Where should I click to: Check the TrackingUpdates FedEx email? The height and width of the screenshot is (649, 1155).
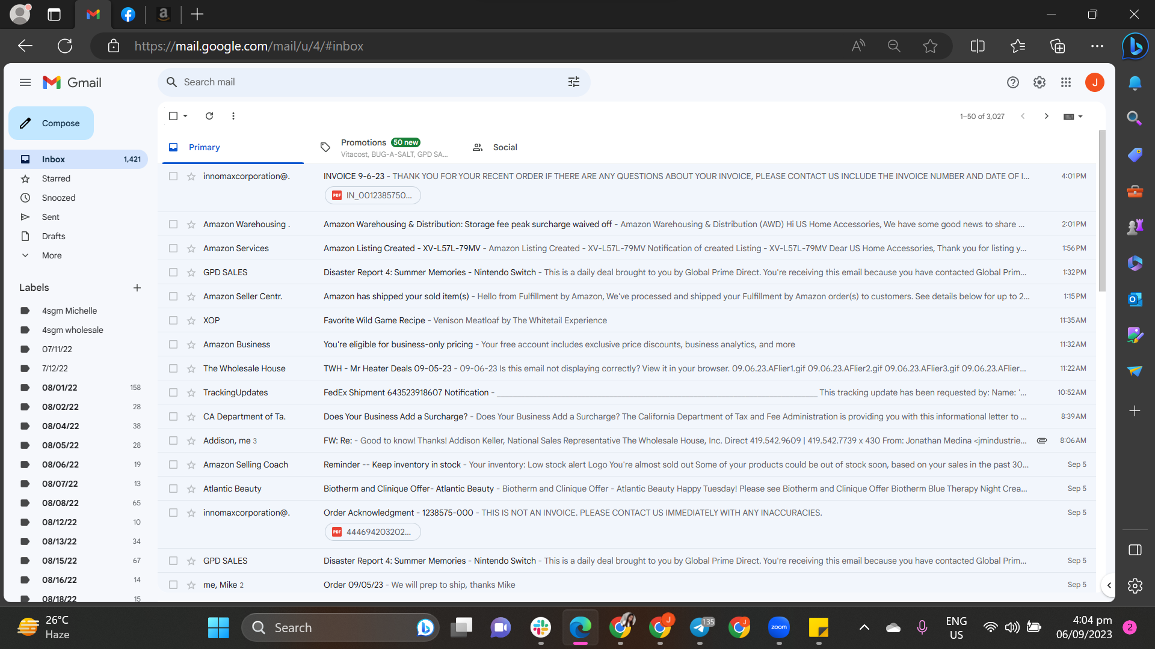[x=173, y=392]
